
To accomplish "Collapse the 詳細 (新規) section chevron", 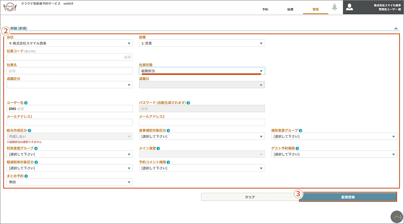I will [x=396, y=29].
